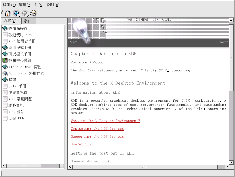The width and height of the screenshot is (235, 177).
Task: Click the Prev navigation link
Action: 73,42
